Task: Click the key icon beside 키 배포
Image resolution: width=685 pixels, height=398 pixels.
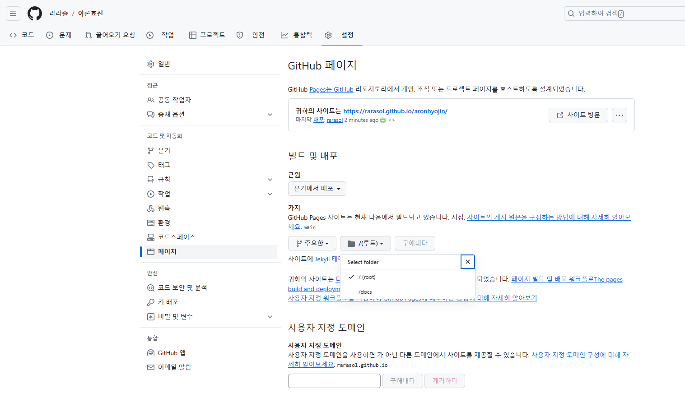Action: (151, 302)
